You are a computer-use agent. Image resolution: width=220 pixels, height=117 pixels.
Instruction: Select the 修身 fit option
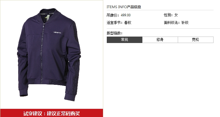(160, 40)
